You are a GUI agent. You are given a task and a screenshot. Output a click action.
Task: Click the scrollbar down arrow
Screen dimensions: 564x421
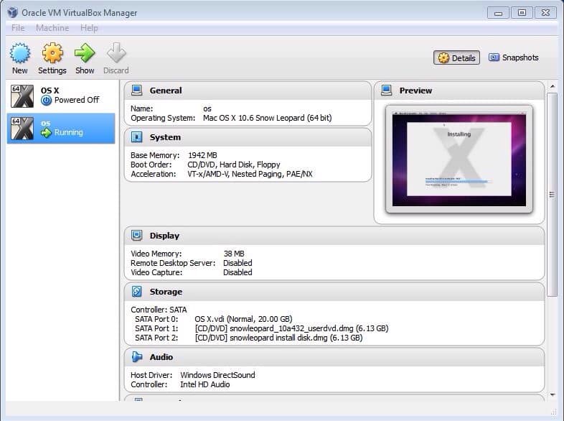click(553, 395)
